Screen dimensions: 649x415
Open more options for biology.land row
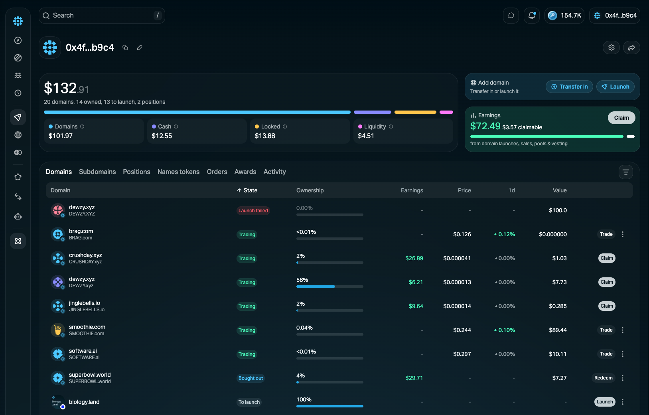pyautogui.click(x=623, y=402)
